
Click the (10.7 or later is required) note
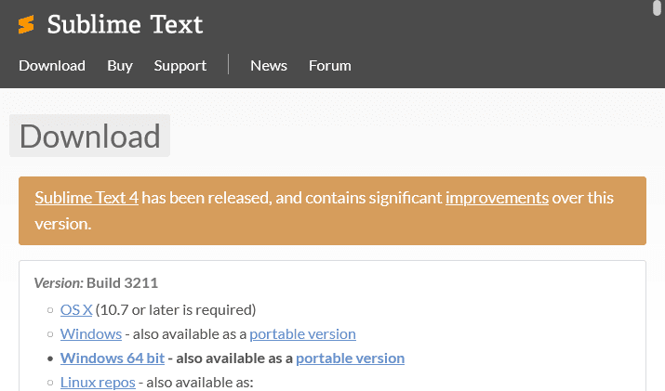click(176, 309)
